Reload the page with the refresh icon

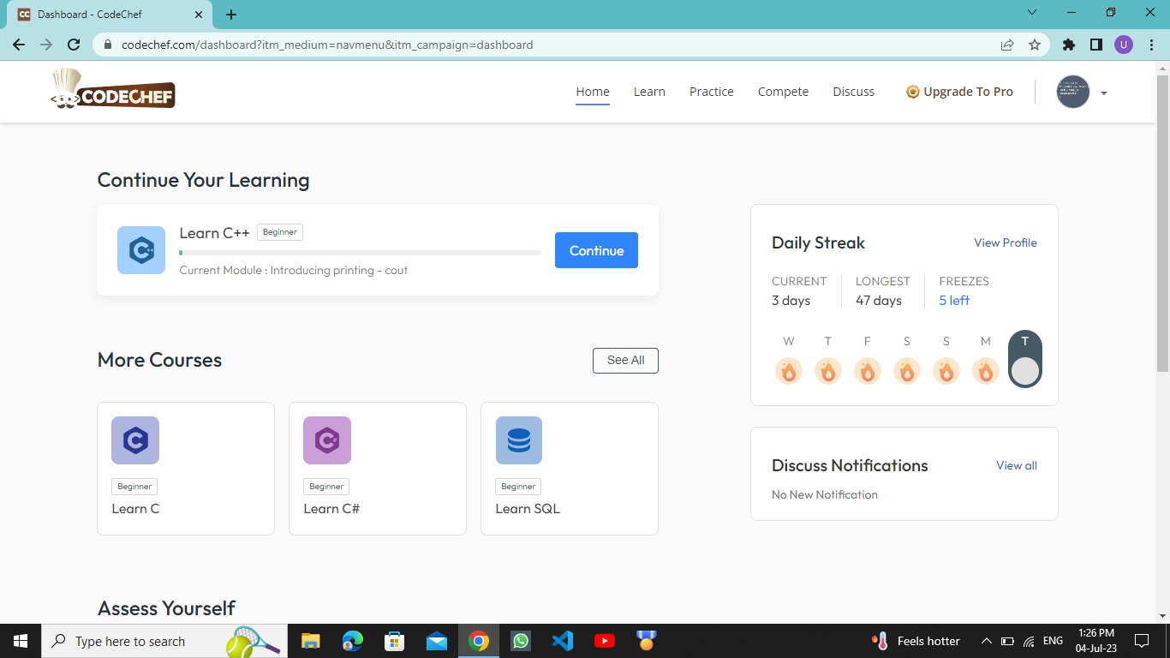pos(74,45)
